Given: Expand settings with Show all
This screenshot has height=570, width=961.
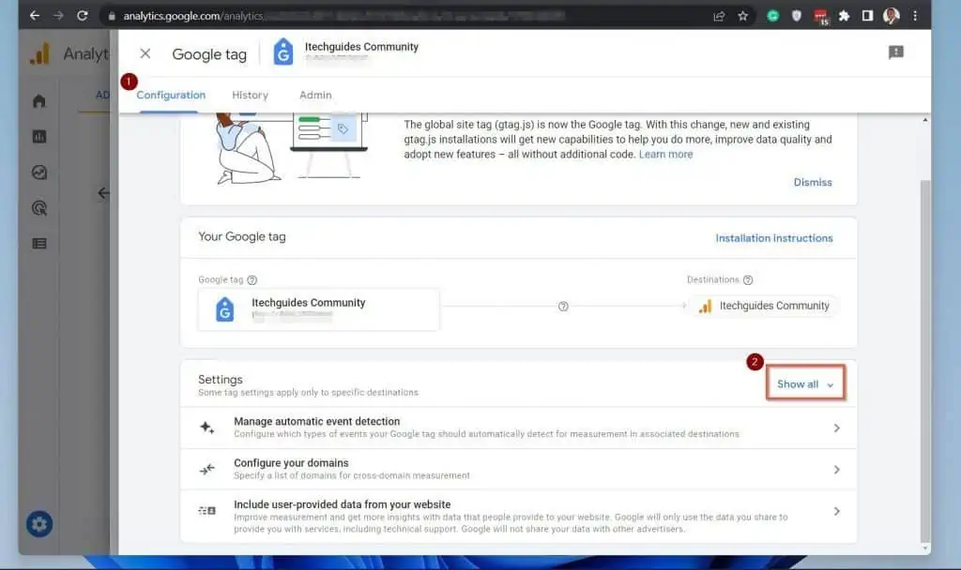Looking at the screenshot, I should pyautogui.click(x=805, y=384).
